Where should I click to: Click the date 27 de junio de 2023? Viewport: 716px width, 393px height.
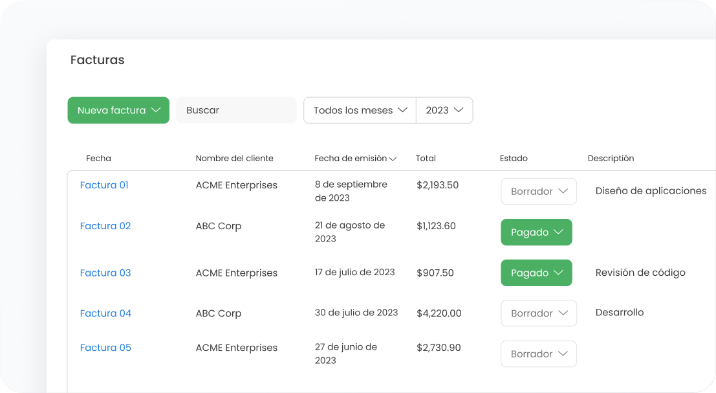pyautogui.click(x=346, y=354)
